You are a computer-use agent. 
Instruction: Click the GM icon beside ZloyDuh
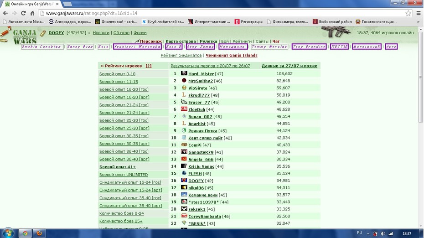184,109
